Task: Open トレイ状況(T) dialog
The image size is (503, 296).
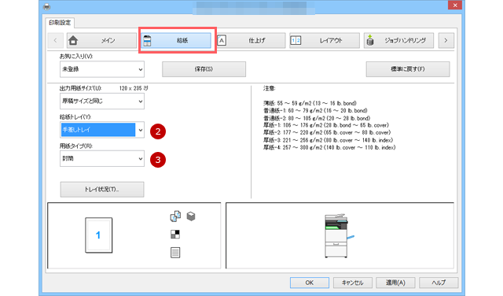Action: (x=102, y=190)
